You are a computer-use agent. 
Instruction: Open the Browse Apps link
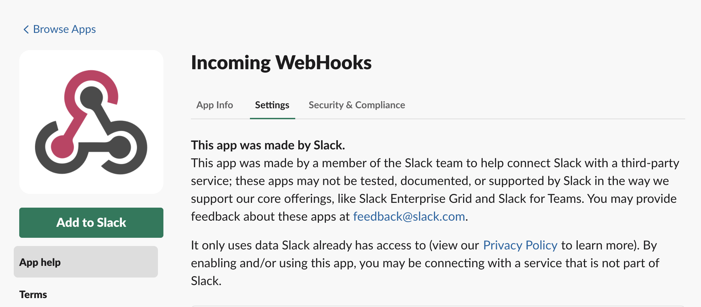coord(64,29)
